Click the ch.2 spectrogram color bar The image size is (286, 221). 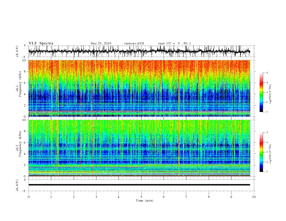click(x=261, y=152)
